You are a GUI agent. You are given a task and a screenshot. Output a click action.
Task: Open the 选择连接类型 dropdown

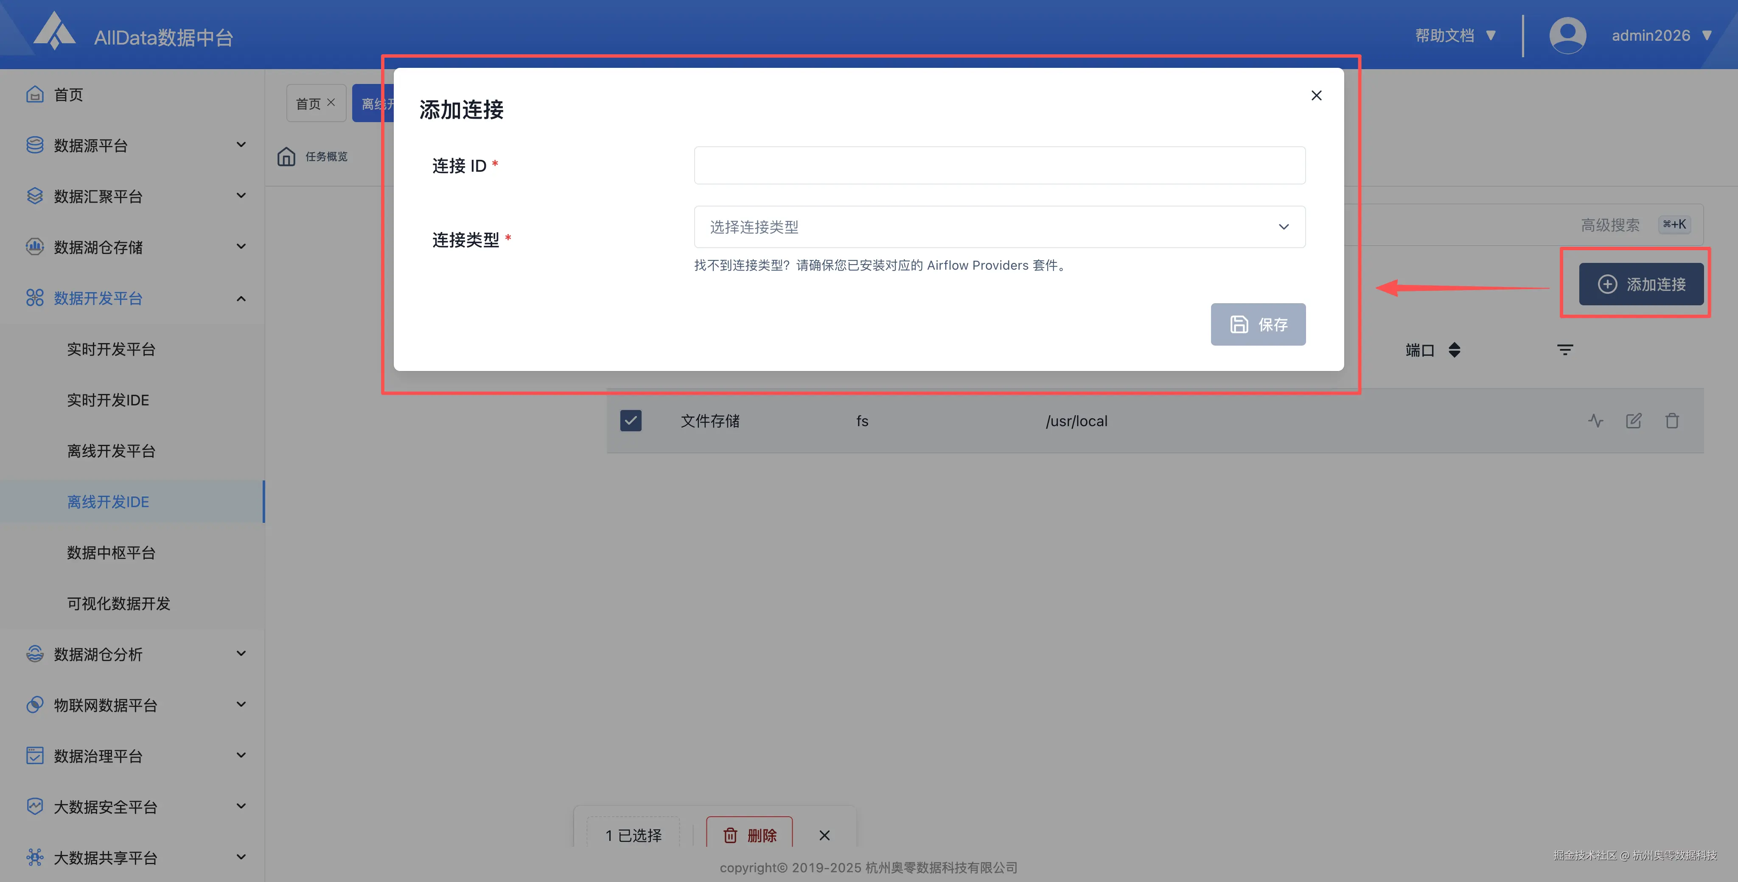click(x=998, y=226)
